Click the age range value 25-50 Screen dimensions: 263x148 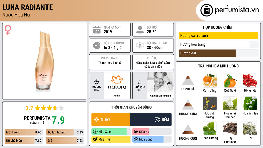[152, 32]
